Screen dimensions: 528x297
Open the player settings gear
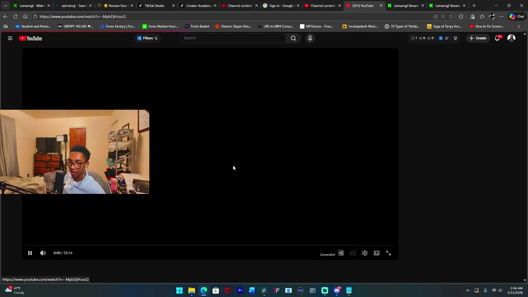pos(365,253)
